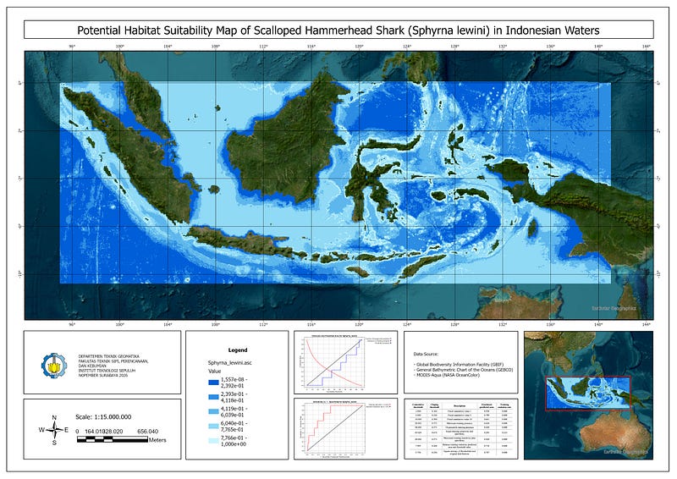Click the 120° longitude label above the map
This screenshot has width=677, height=479.
(x=359, y=47)
